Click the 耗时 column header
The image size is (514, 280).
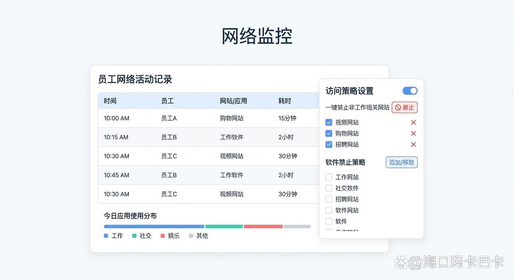coord(285,101)
